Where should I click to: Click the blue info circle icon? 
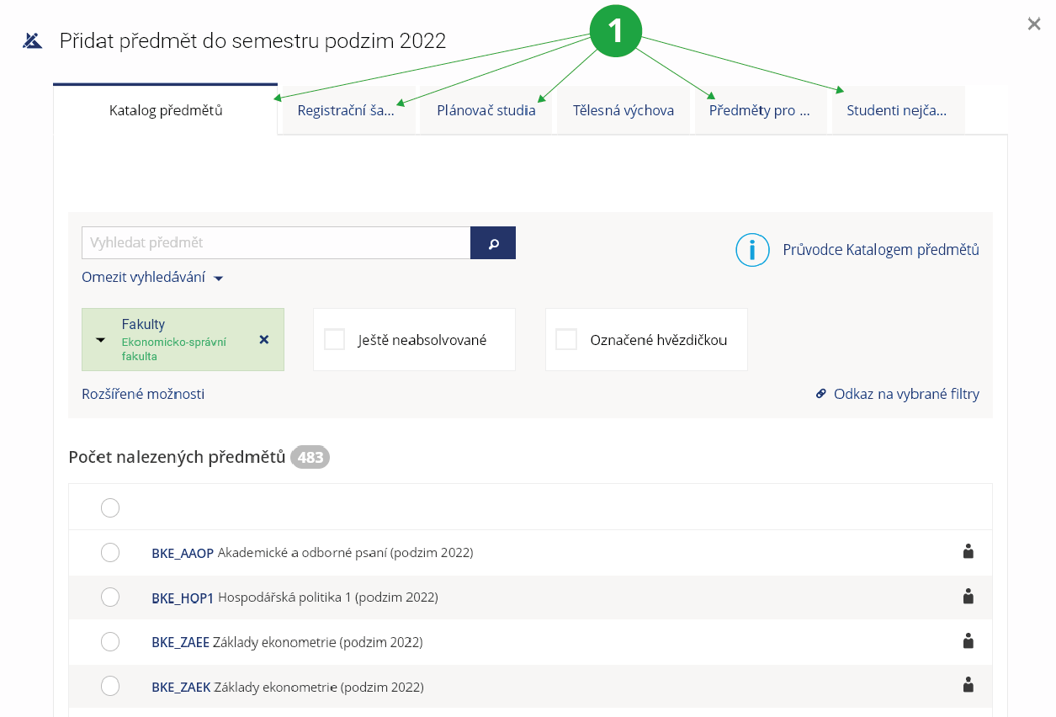[752, 250]
